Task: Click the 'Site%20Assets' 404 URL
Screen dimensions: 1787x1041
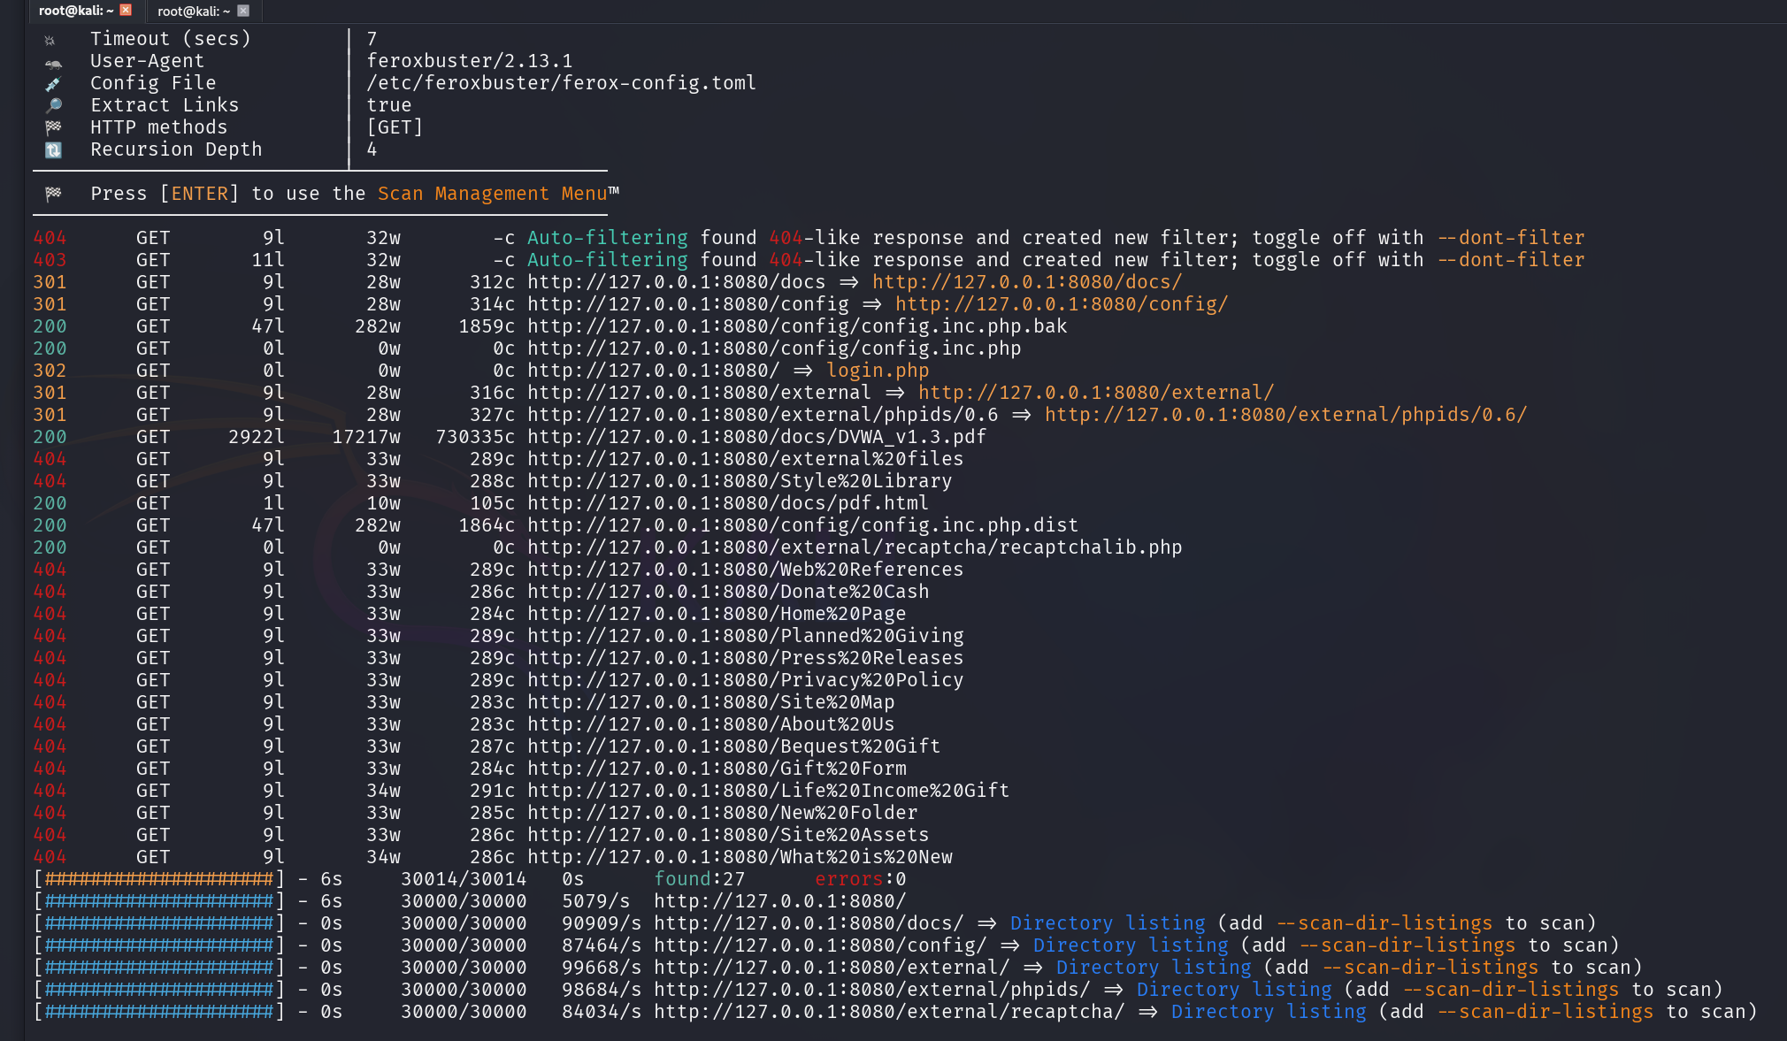Action: click(x=728, y=835)
